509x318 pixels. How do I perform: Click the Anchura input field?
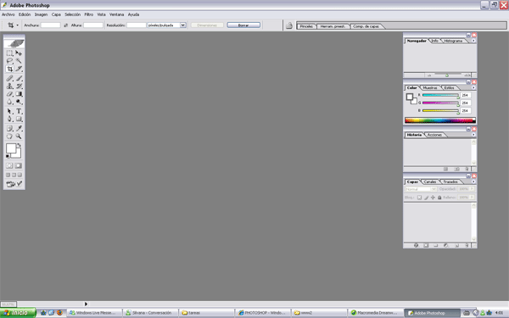pos(51,25)
